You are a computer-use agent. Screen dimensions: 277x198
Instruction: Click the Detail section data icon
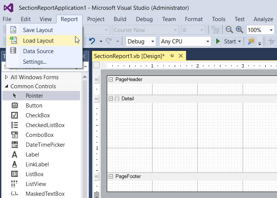tap(117, 98)
